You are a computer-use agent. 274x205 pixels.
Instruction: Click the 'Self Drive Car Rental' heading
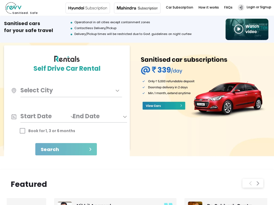(67, 69)
